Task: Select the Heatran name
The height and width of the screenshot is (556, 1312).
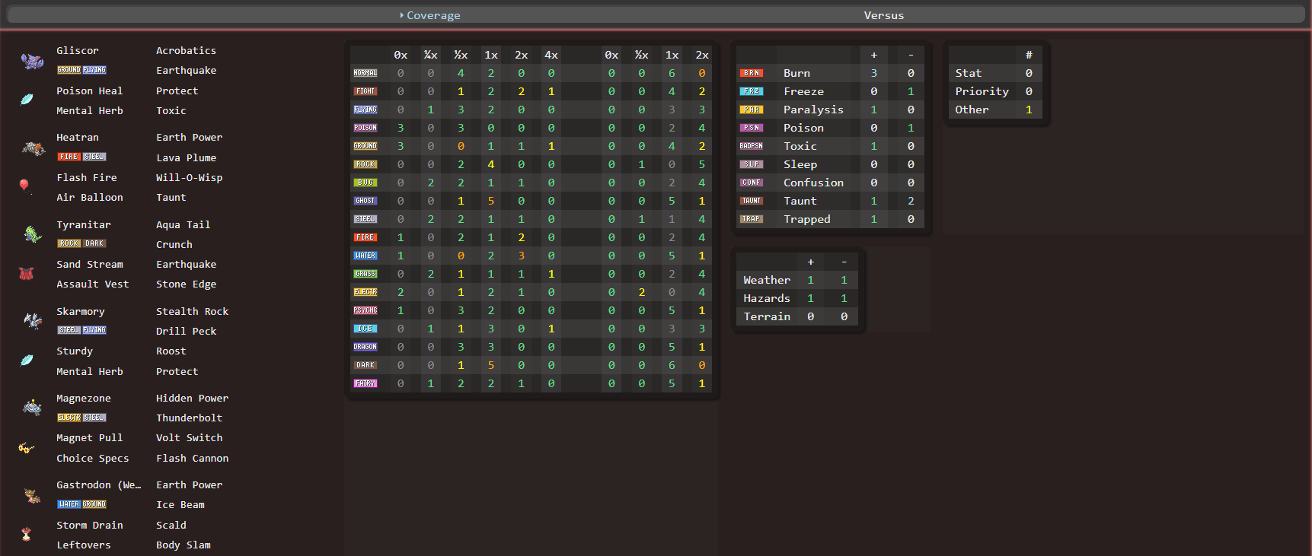Action: (78, 138)
